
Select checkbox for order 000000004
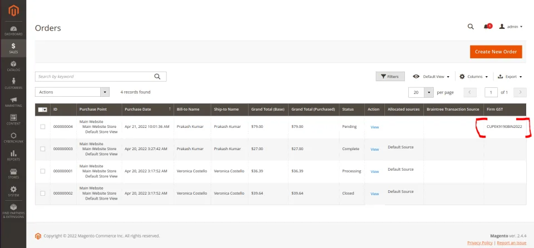point(43,127)
